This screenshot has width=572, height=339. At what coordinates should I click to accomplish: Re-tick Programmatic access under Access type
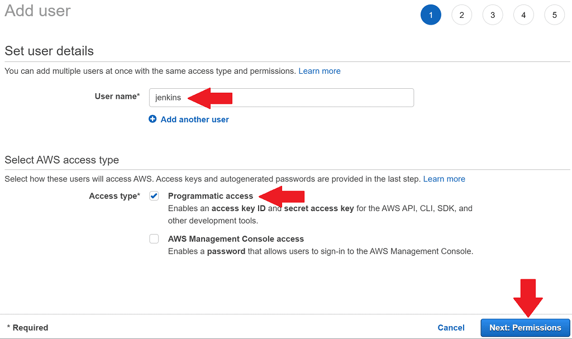click(x=154, y=196)
